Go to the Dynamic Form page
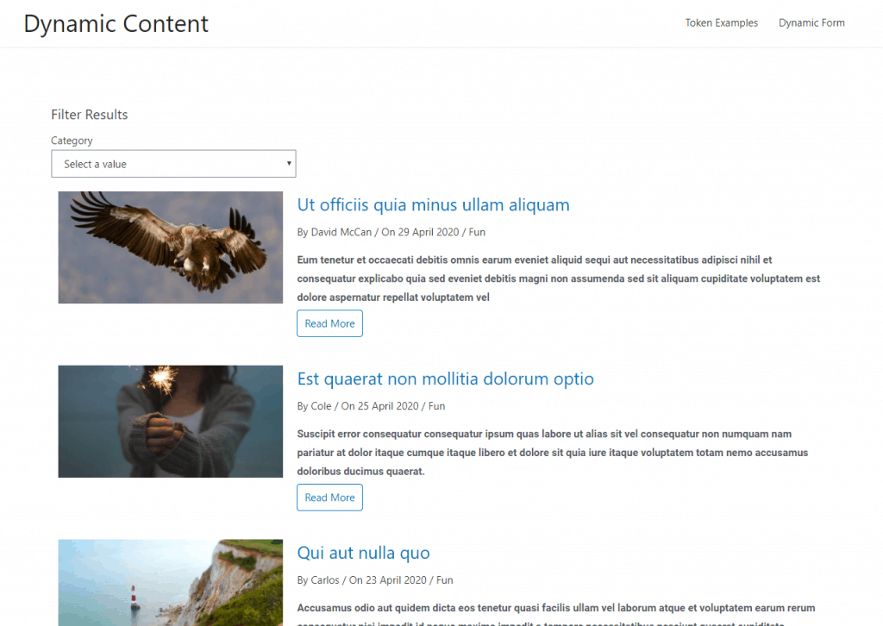 coord(811,23)
